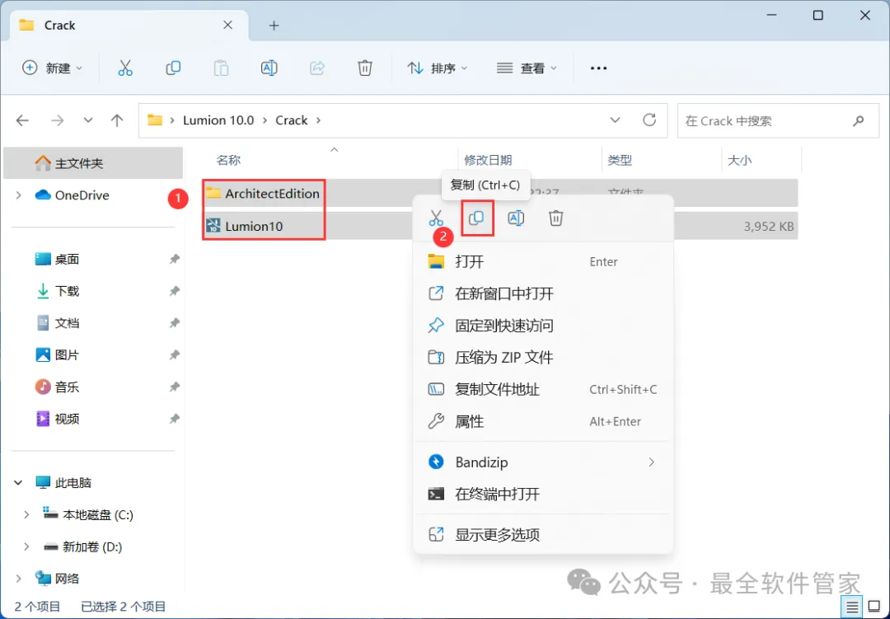890x619 pixels.
Task: Expand 新加卷 (D:) node
Action: tap(26, 546)
